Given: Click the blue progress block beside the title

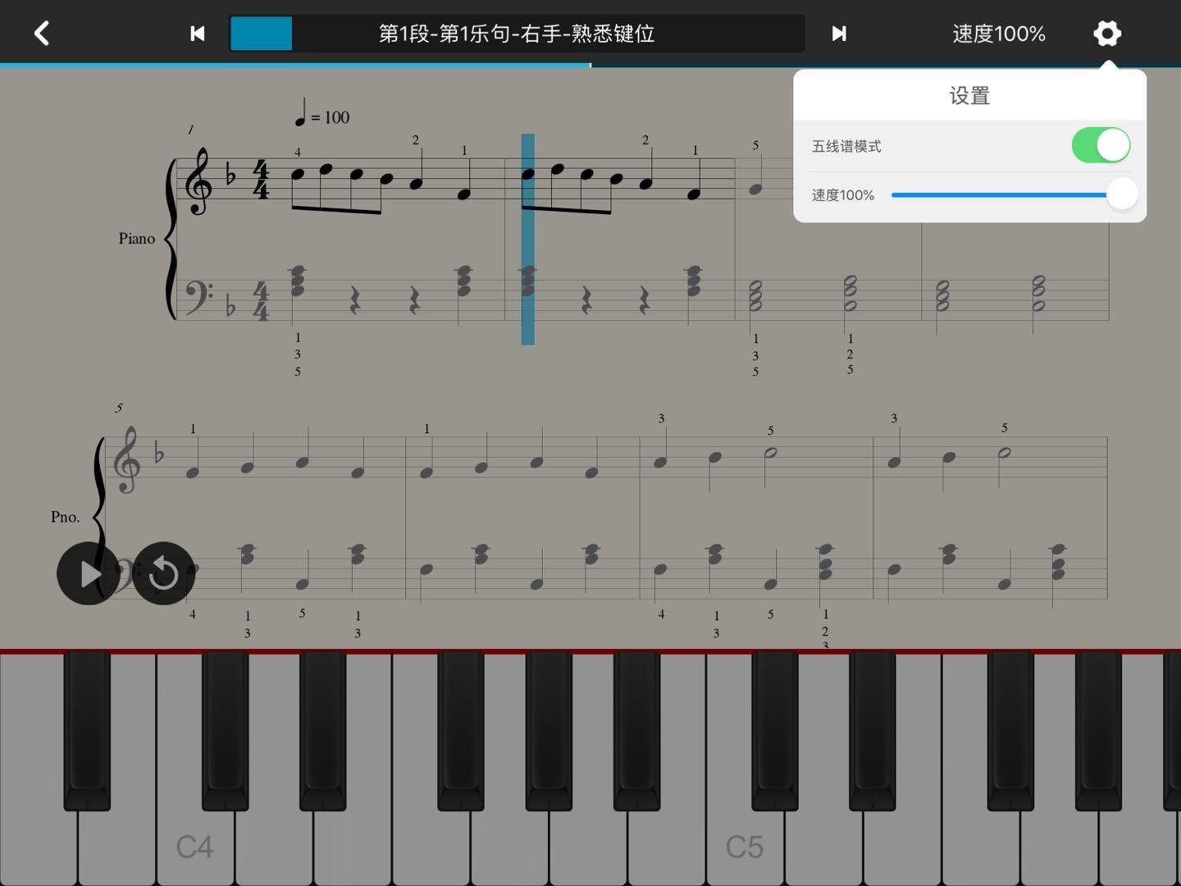Looking at the screenshot, I should (261, 34).
